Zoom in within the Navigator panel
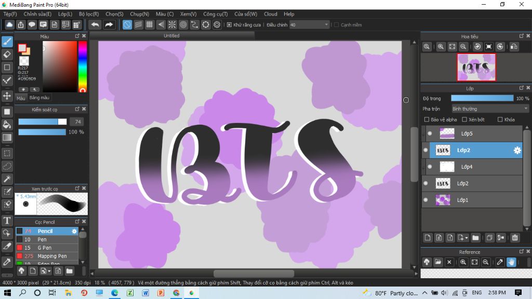 [x=441, y=47]
